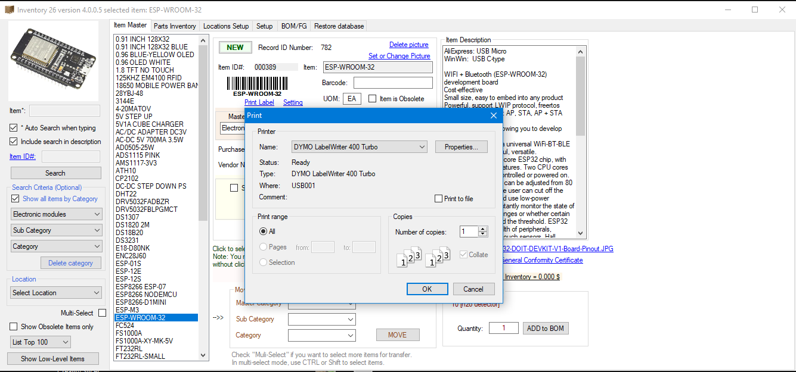Click the Item search input field
The image size is (796, 372).
tap(64, 111)
